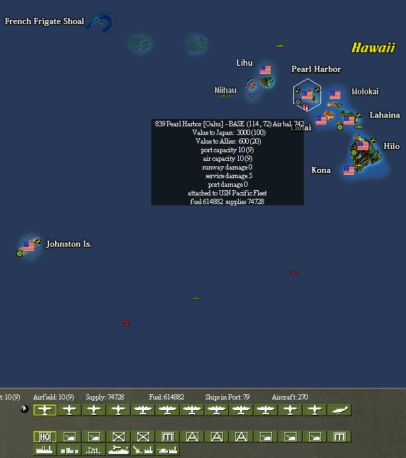The width and height of the screenshot is (406, 458).
Task: Click 'Ships in Port: 79' status text
Action: click(x=228, y=397)
